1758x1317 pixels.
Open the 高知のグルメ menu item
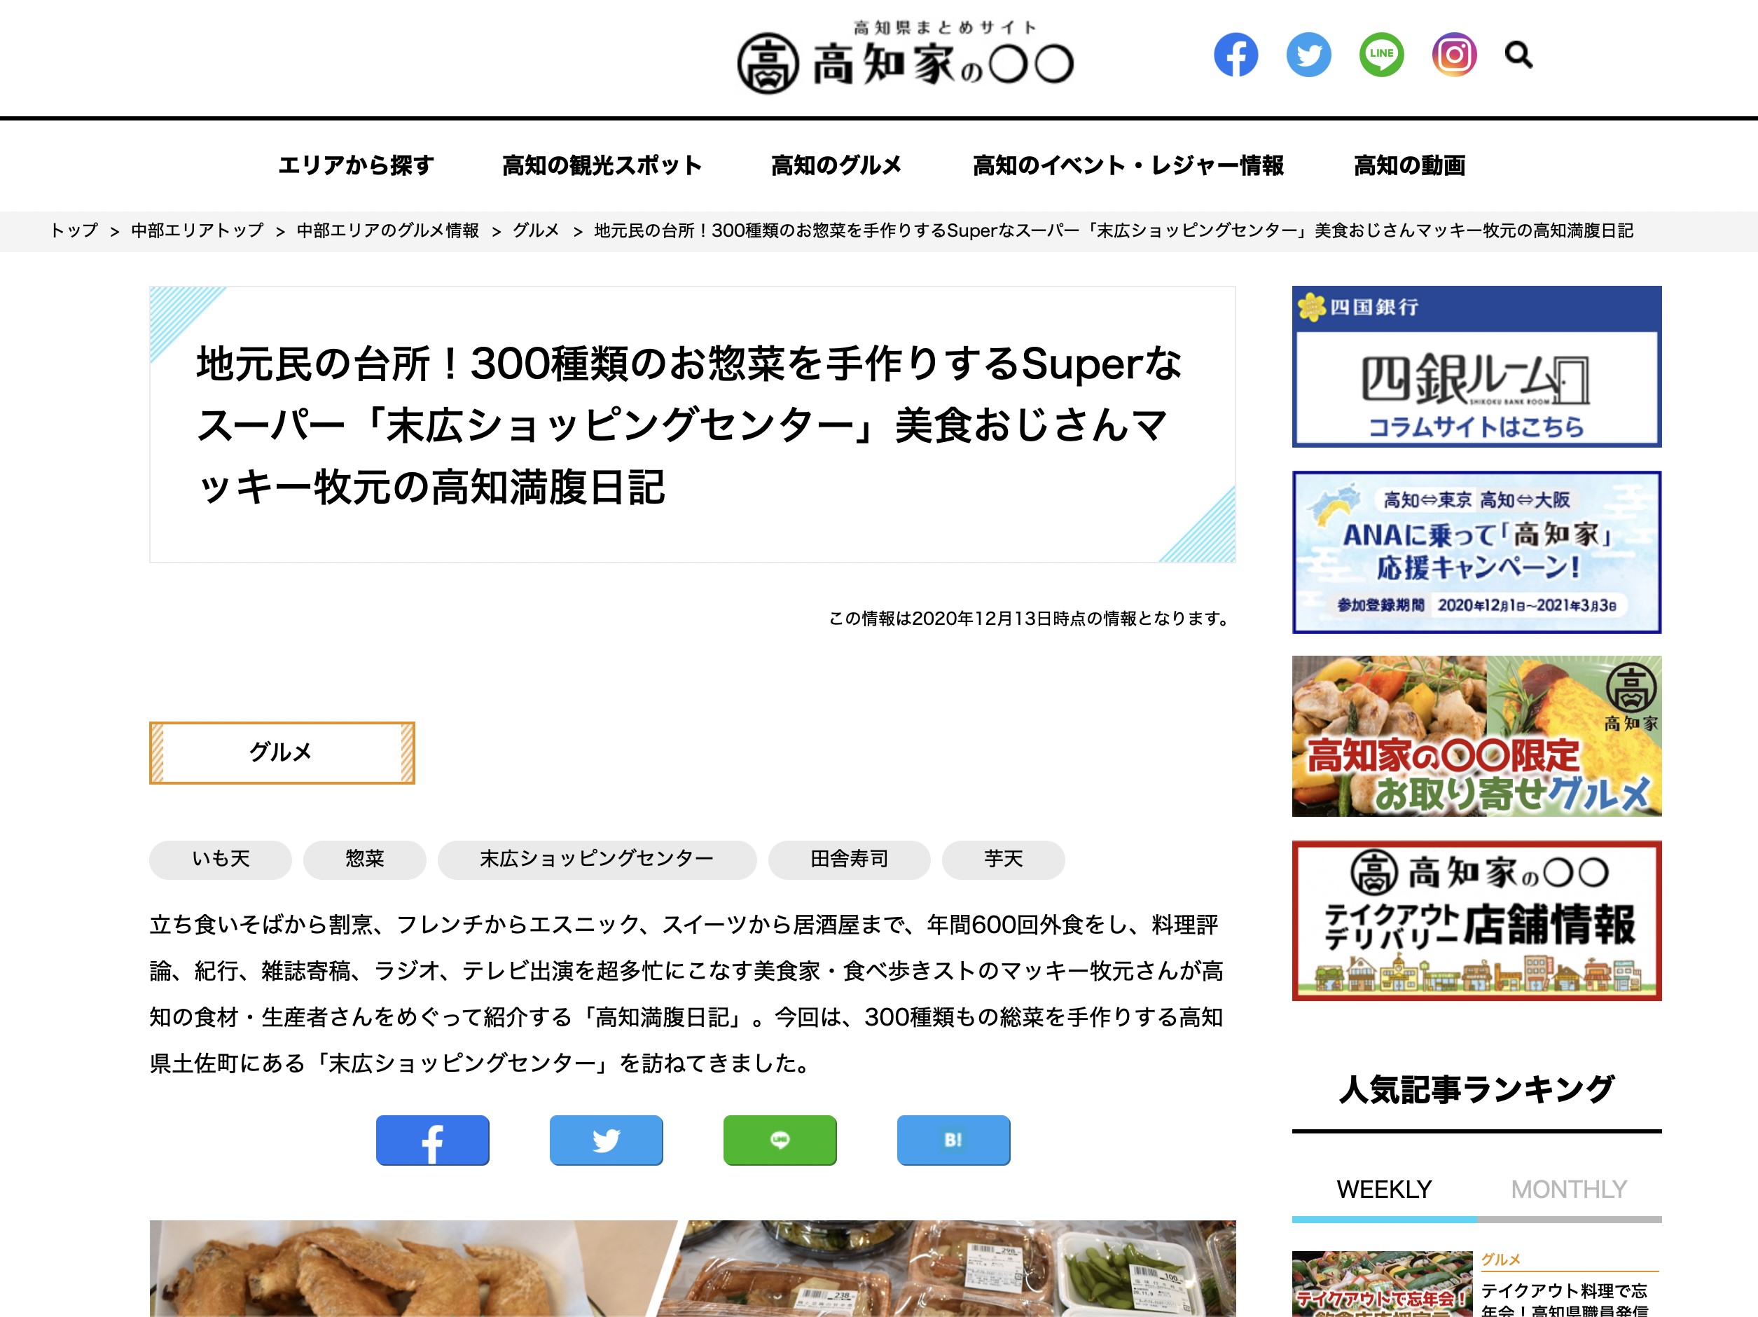(x=836, y=165)
